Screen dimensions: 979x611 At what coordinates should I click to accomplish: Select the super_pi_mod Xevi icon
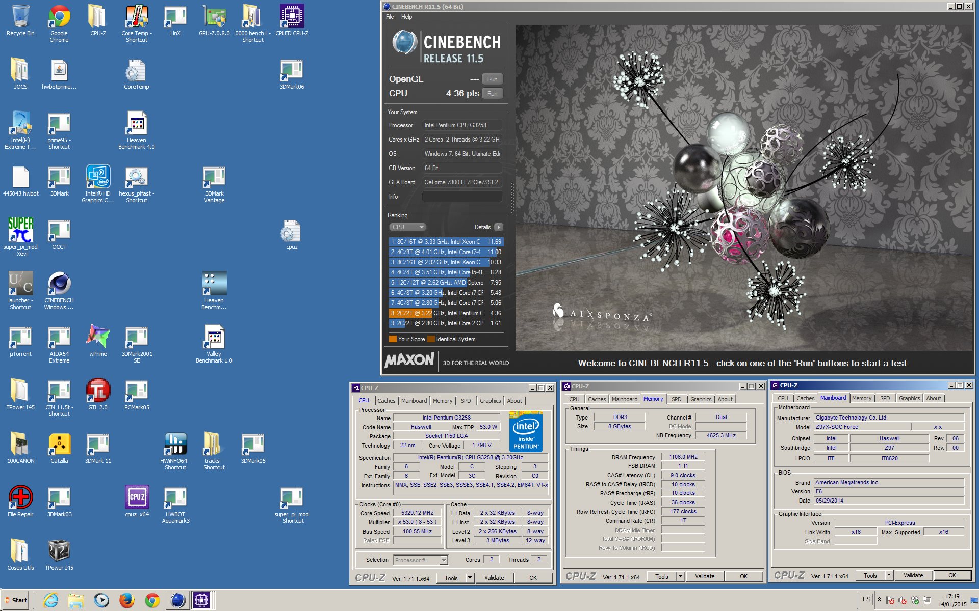click(x=20, y=237)
